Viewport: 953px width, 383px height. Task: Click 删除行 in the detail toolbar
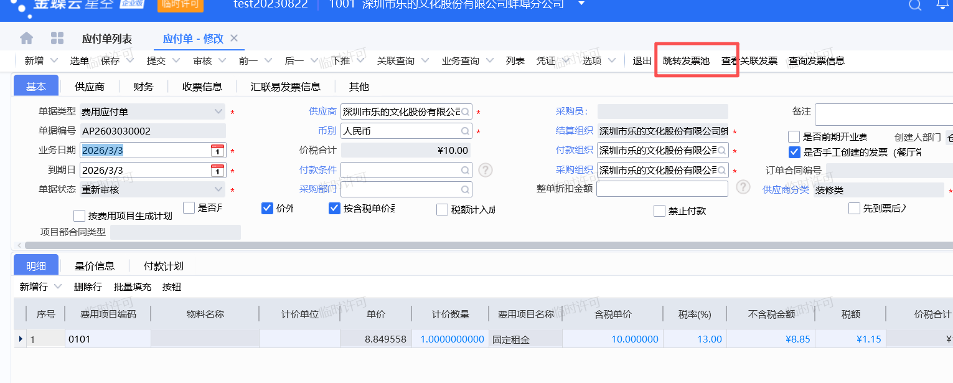(x=88, y=287)
